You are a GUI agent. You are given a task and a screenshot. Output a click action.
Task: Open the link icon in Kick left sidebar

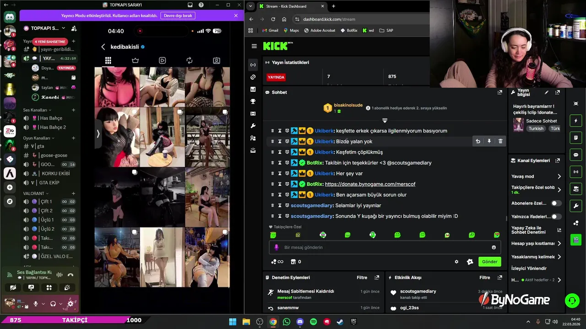point(253,77)
